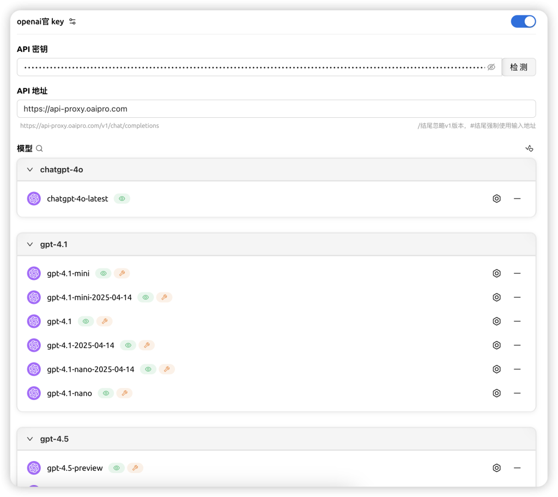Click the OpenAI logo beside gpt-4.1-mini
The image size is (558, 497).
(x=34, y=273)
